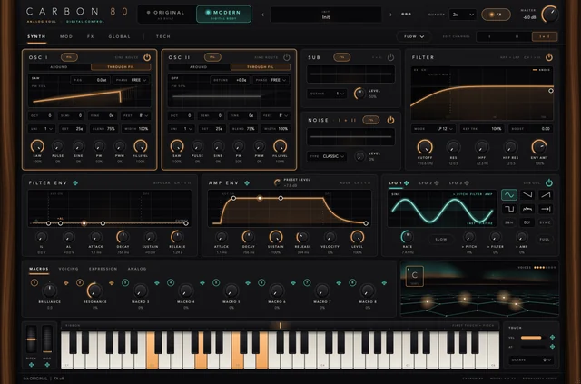Screen dimensions: 581x384
Task: Click the LFO S&H button
Action: click(x=509, y=222)
